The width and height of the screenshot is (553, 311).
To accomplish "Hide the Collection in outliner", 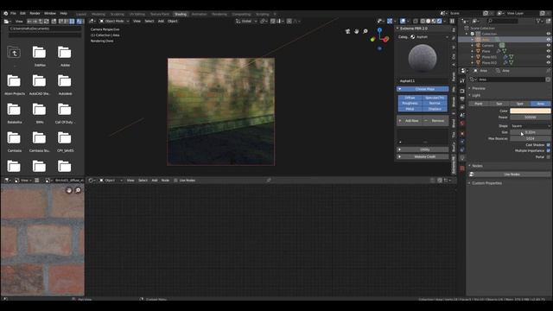I will [x=549, y=34].
